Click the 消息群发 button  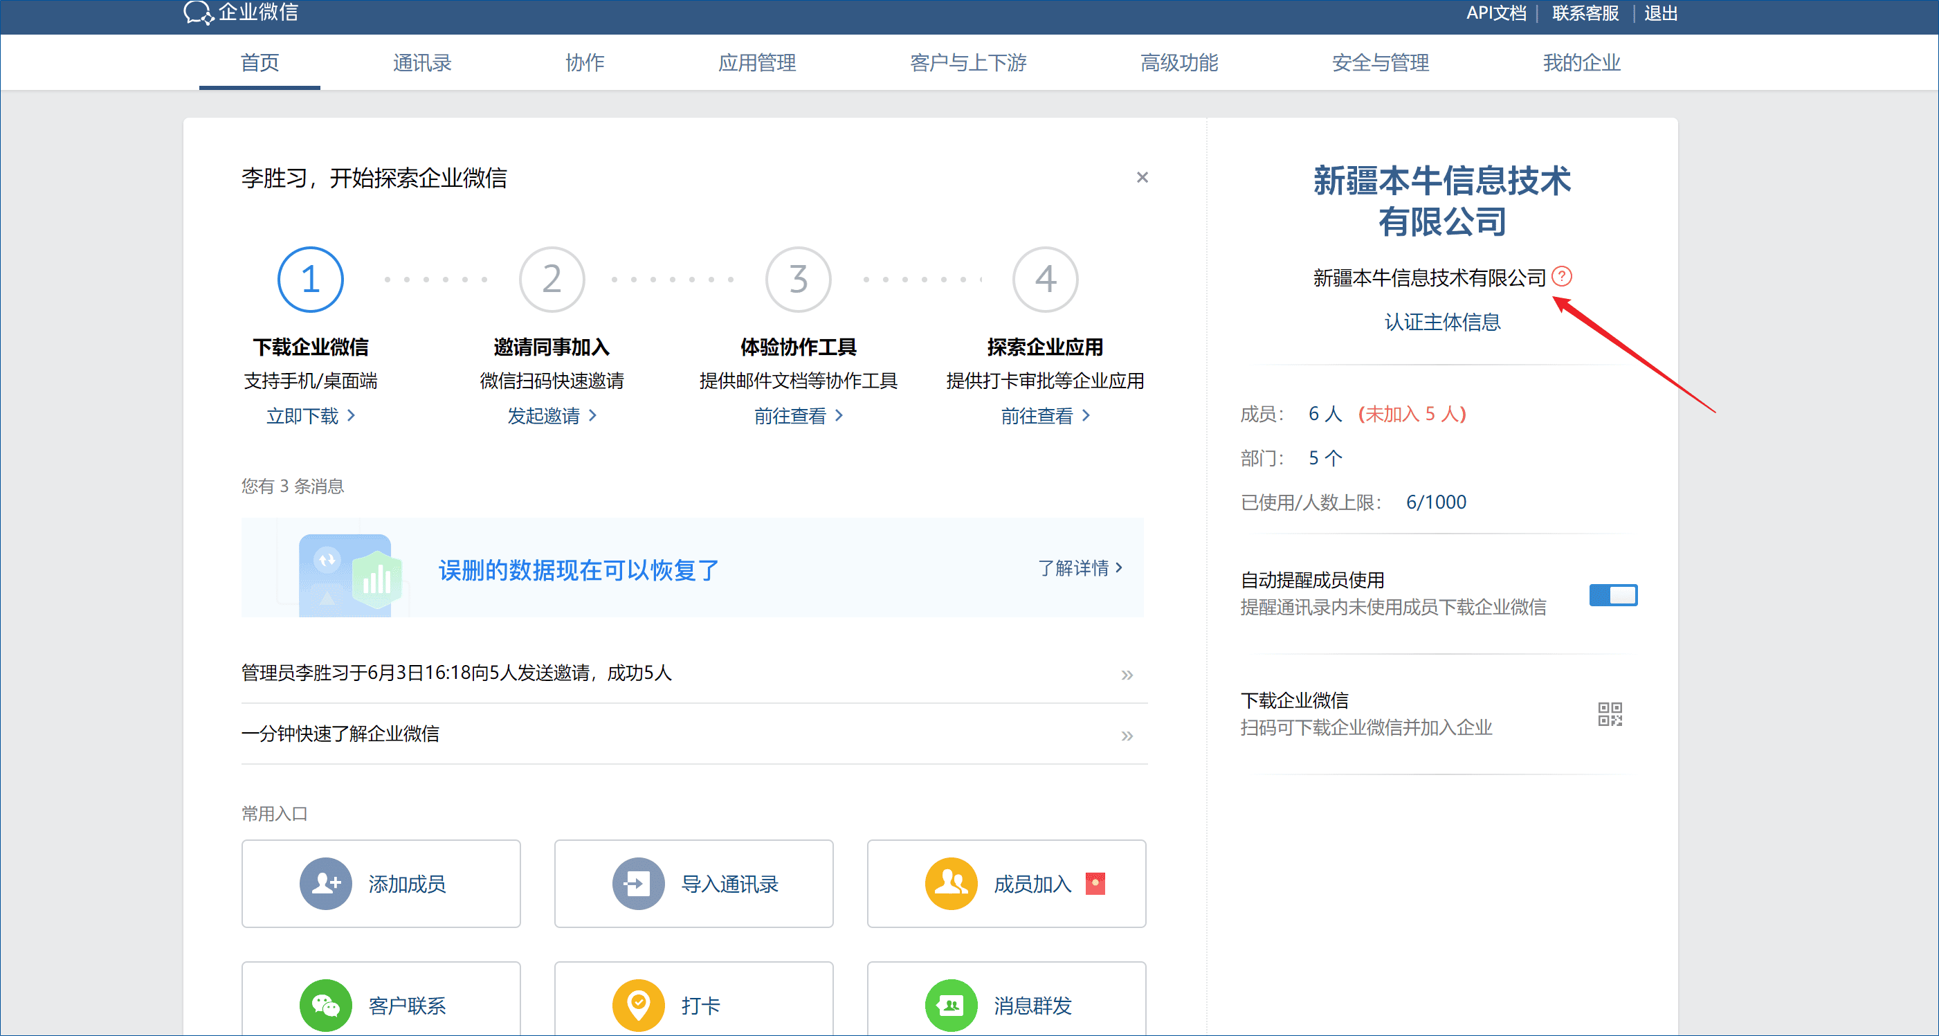(1006, 999)
